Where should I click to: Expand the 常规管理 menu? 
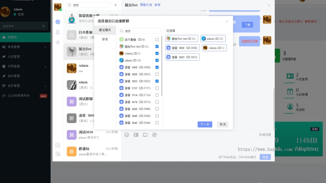tap(25, 47)
